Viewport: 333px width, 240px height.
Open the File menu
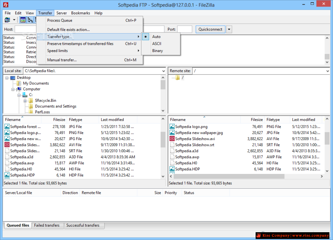8,13
